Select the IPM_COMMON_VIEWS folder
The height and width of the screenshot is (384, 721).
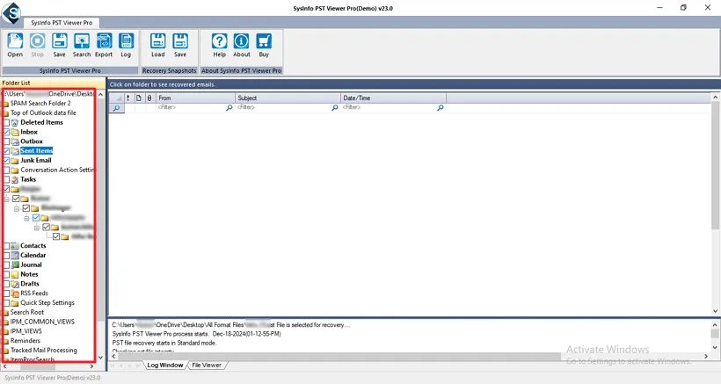(42, 322)
